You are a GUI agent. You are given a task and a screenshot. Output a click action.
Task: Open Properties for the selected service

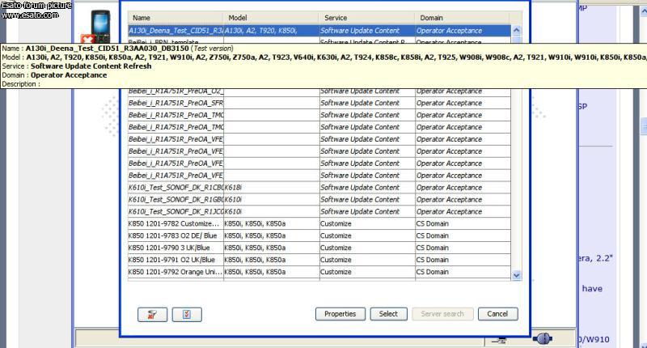[340, 314]
